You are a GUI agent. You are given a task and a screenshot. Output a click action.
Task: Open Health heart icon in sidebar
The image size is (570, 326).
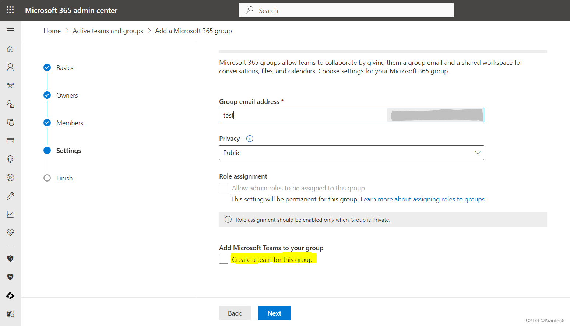(x=10, y=233)
